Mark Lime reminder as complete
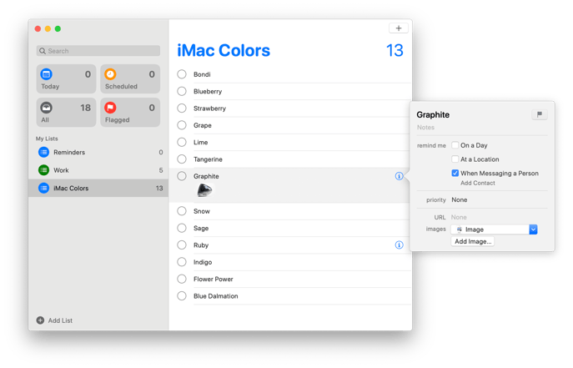Viewport: 573px width, 368px height. point(182,142)
